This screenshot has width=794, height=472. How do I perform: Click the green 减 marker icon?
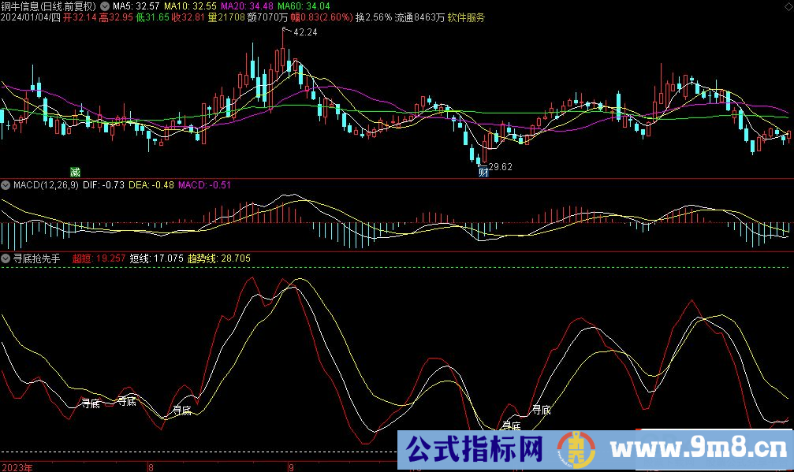coord(75,172)
